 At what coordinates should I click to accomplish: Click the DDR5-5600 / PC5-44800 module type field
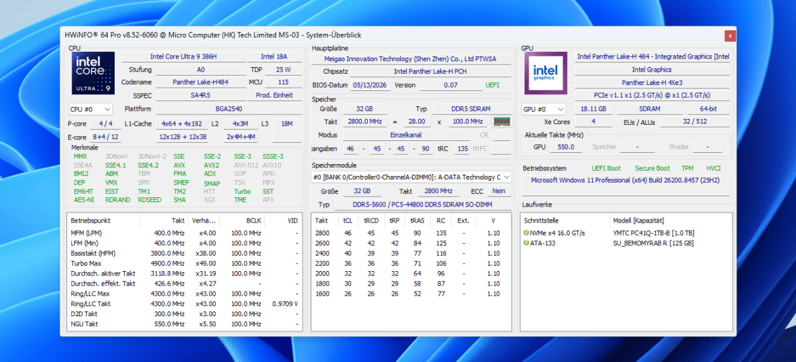click(x=422, y=205)
